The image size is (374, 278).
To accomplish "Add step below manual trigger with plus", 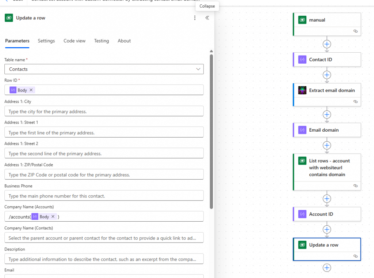I will (327, 44).
